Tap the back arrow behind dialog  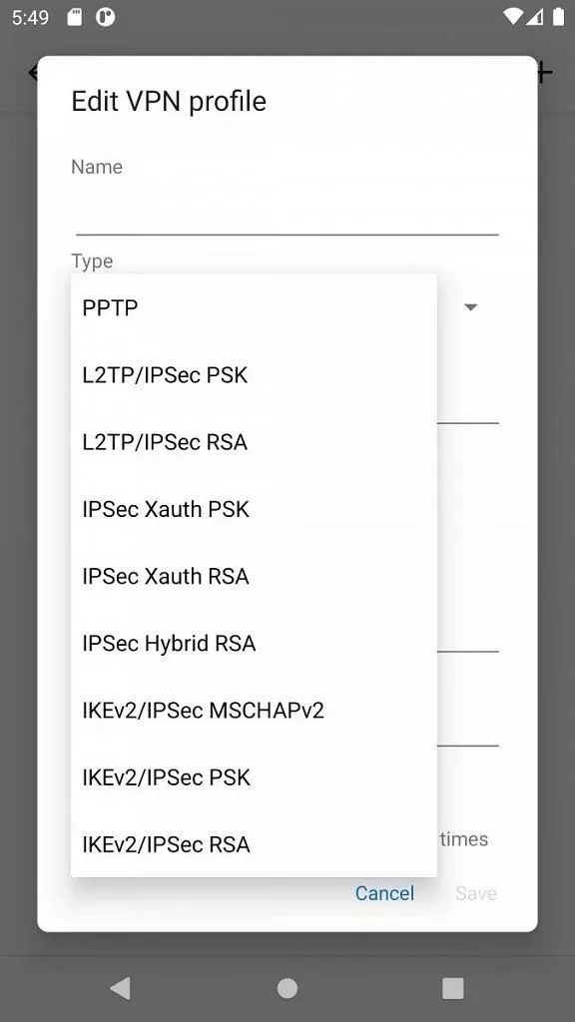[x=33, y=72]
